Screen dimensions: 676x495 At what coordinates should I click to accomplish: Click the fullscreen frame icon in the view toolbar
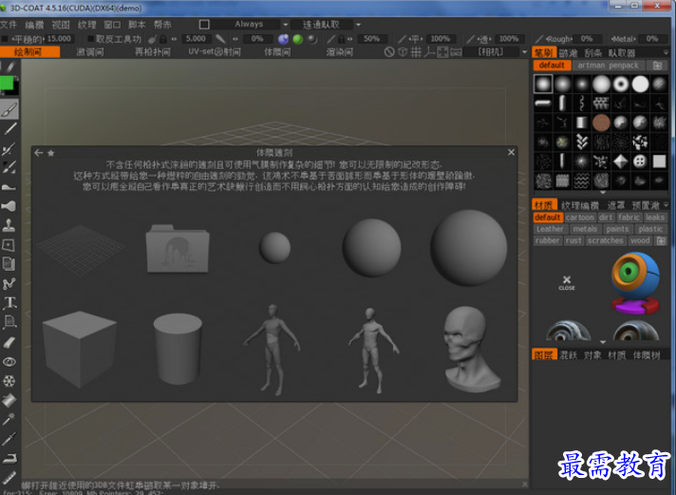(442, 52)
